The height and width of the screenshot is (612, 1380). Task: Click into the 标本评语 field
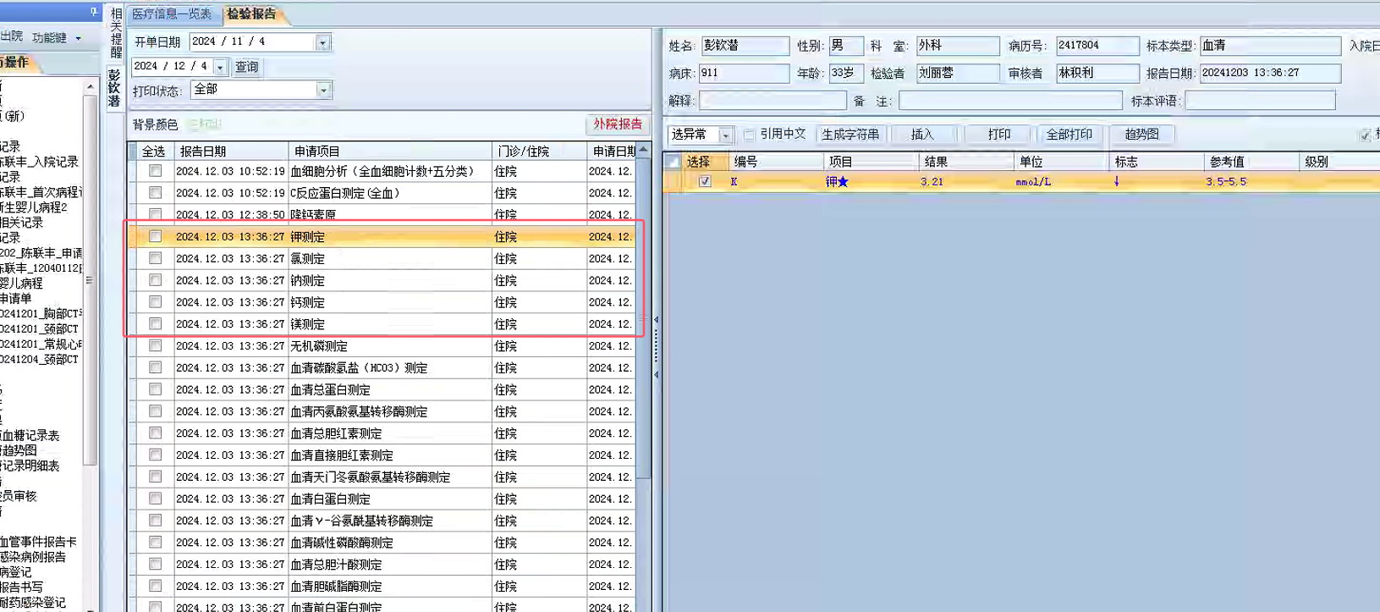click(x=1260, y=101)
